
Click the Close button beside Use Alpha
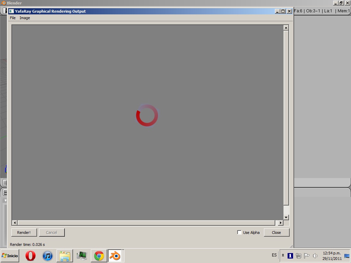277,233
